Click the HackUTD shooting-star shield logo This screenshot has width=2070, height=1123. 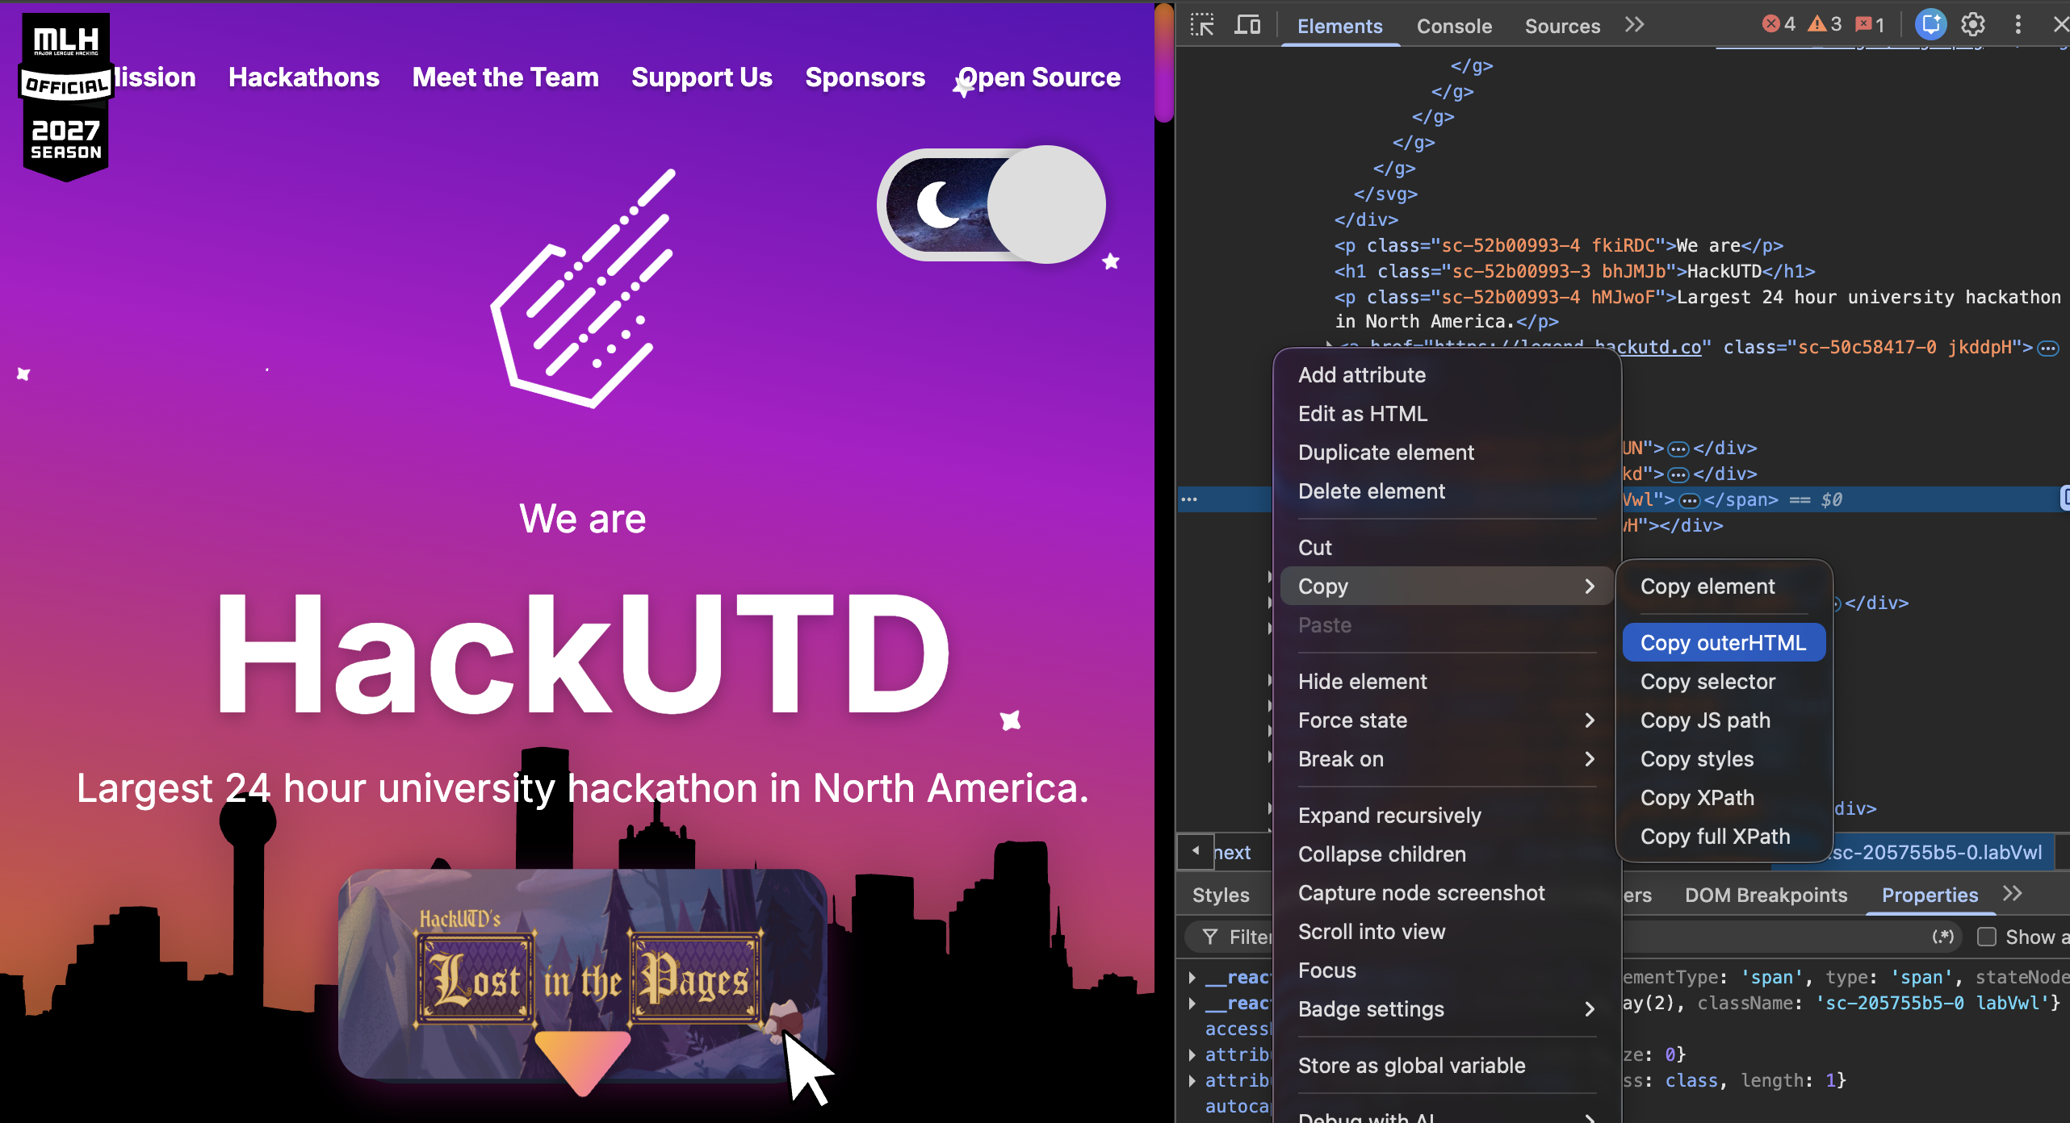tap(583, 288)
